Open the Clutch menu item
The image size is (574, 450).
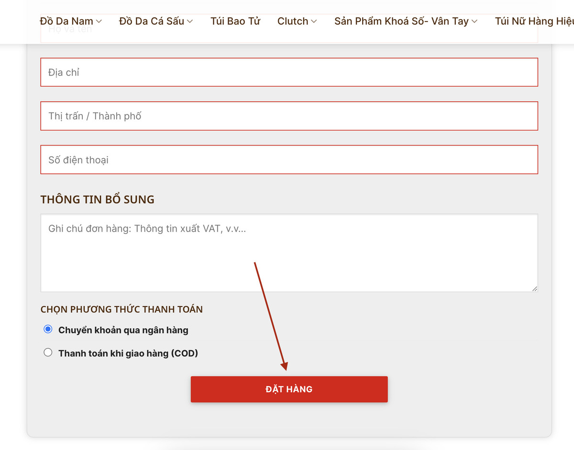(293, 21)
